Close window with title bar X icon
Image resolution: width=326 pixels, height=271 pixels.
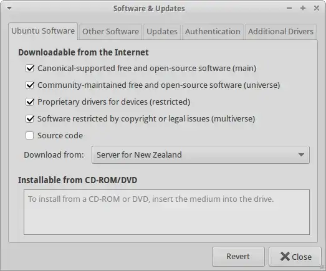coord(317,8)
